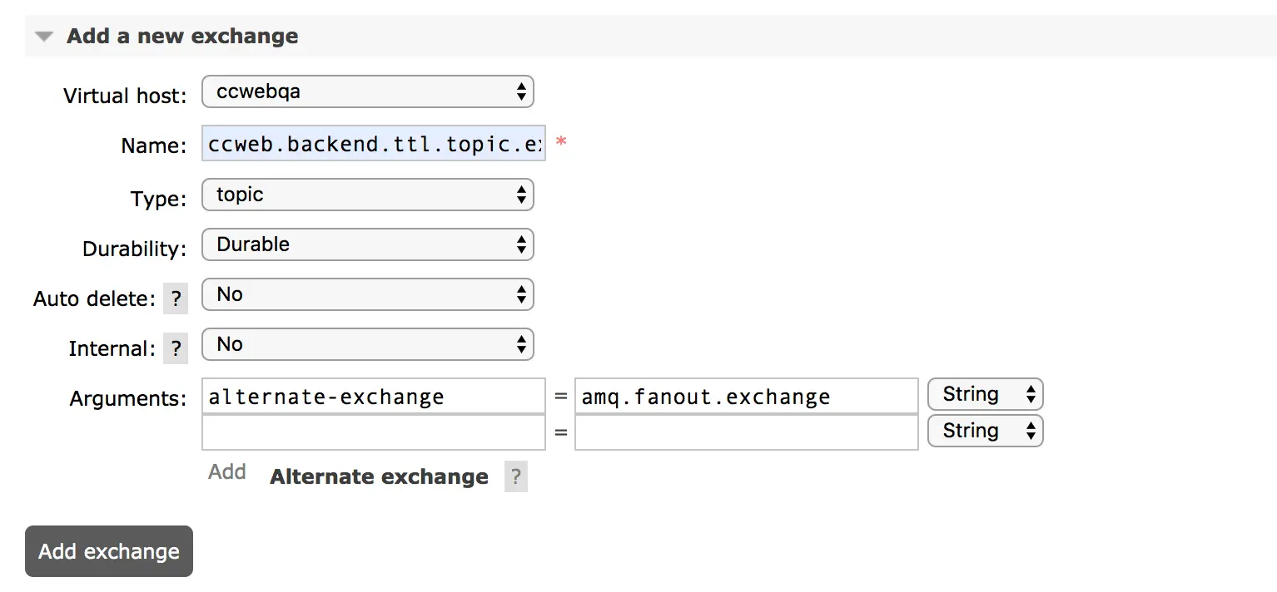Open the Durability dropdown
Screen dimensions: 1277x592
(x=367, y=245)
